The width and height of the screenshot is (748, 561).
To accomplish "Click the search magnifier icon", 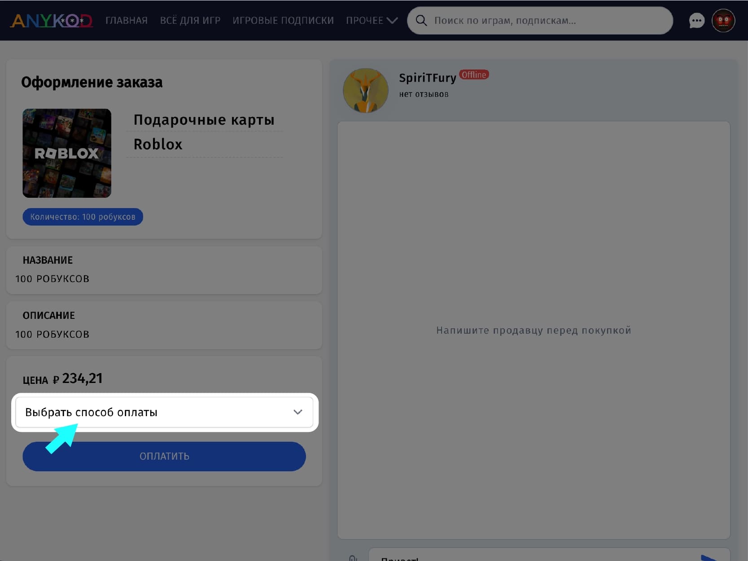I will (x=421, y=21).
